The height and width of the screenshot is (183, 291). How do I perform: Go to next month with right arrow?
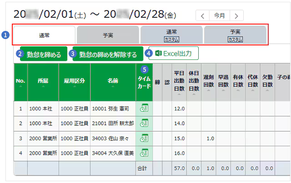pyautogui.click(x=236, y=15)
